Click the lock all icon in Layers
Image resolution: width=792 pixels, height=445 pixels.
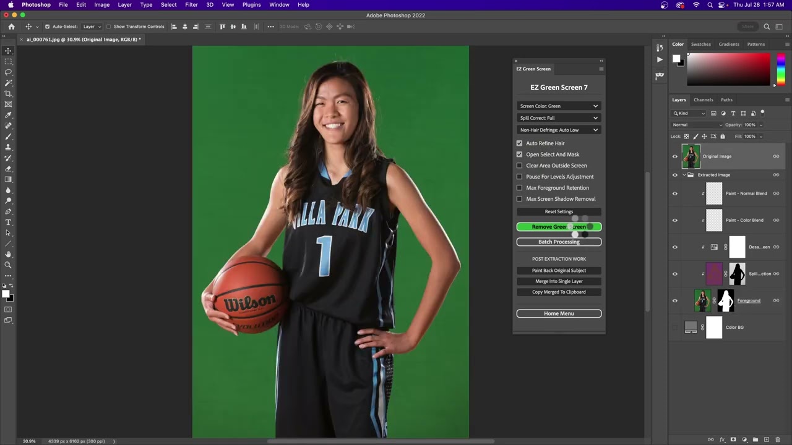(722, 136)
